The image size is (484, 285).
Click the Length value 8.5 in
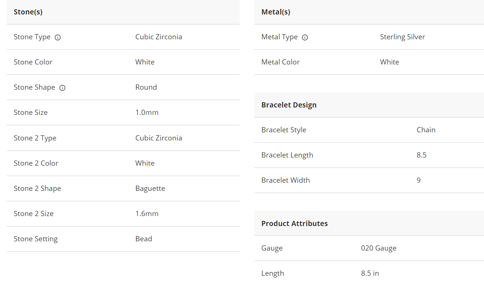click(370, 273)
